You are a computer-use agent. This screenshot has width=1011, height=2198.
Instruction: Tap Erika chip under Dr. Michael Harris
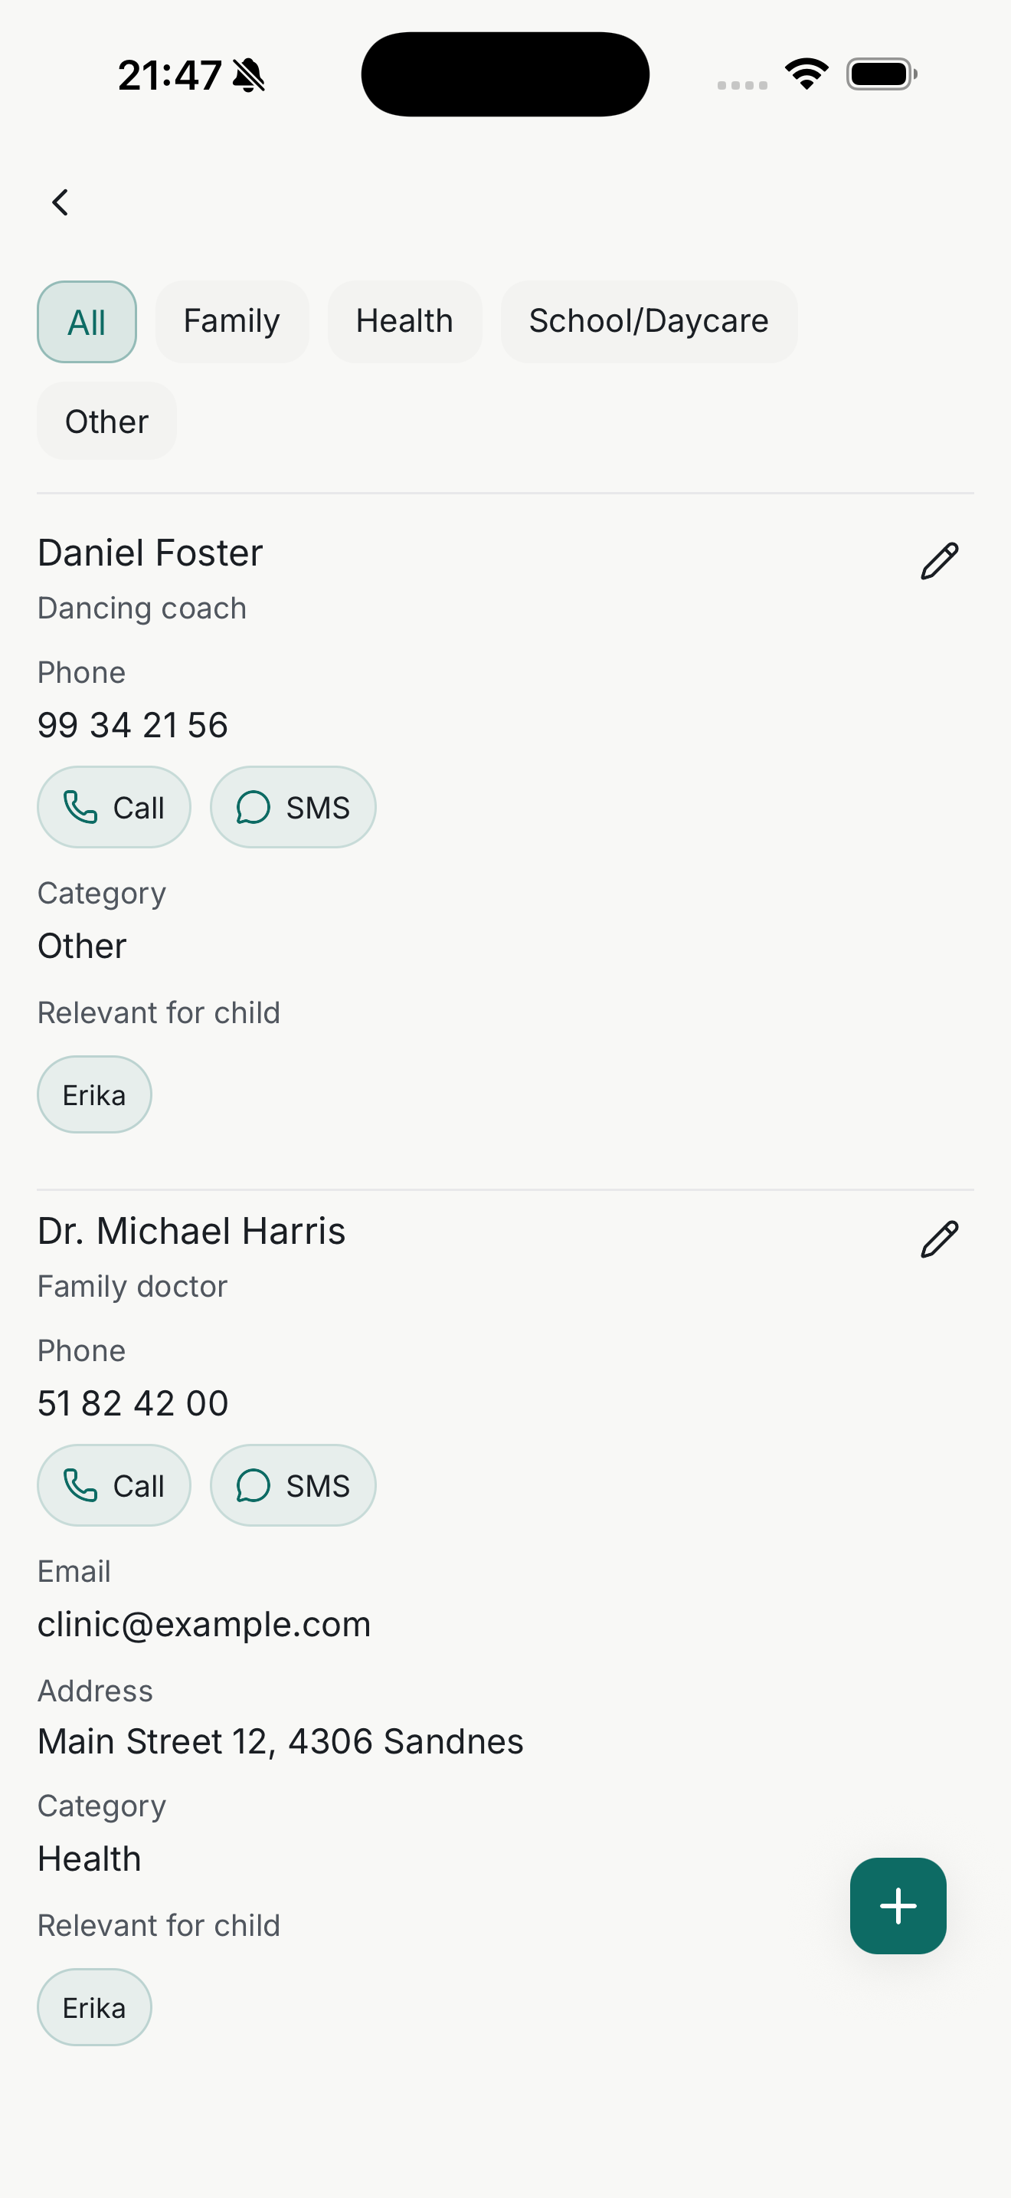(95, 2008)
